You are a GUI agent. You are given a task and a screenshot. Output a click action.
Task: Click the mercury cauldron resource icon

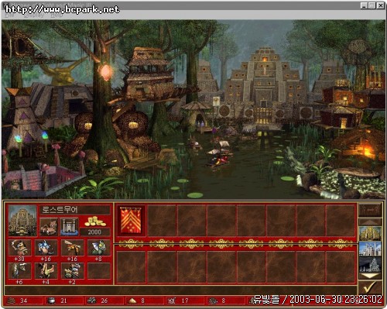click(51, 300)
